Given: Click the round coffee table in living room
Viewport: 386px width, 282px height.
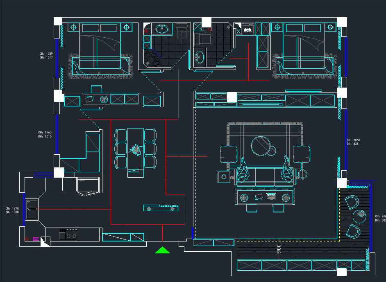Looking at the screenshot, I should [261, 146].
